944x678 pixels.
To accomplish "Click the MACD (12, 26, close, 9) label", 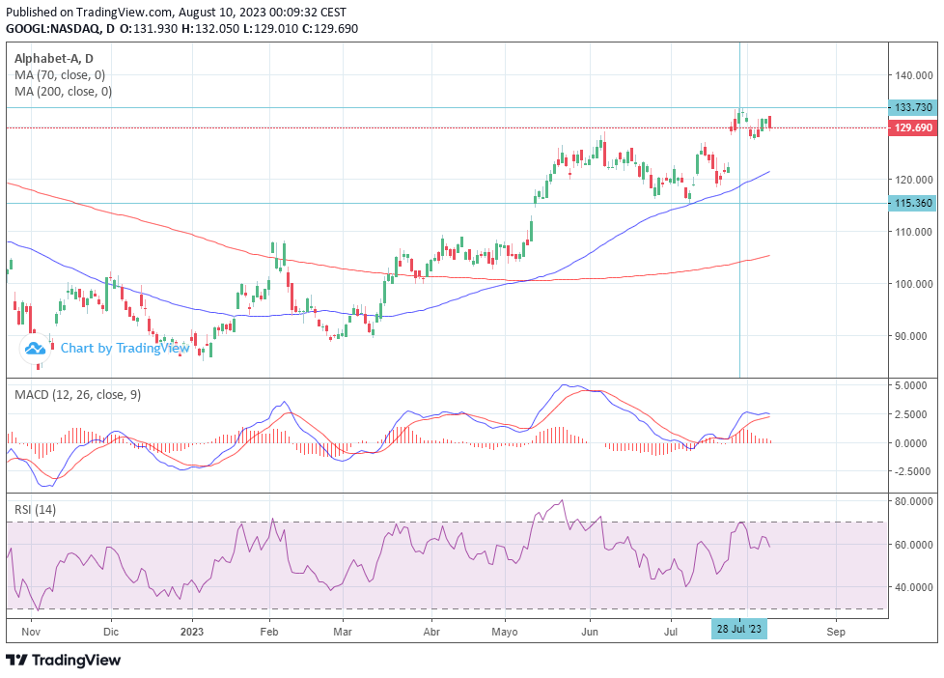I will [x=77, y=395].
